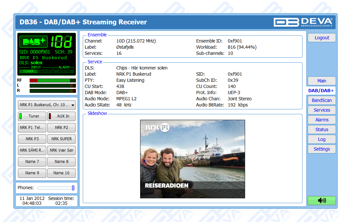Tune to the NRK SUPER preset
Viewport: 351px width, 222px height.
61,139
